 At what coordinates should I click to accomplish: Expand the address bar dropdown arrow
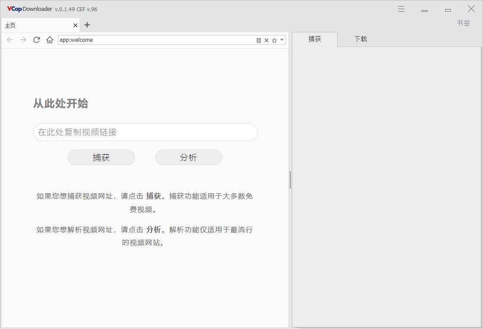tap(282, 40)
